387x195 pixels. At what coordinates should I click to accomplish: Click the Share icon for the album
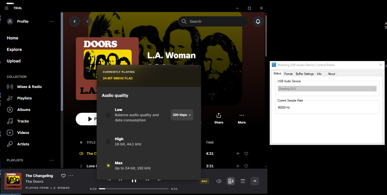click(x=219, y=115)
